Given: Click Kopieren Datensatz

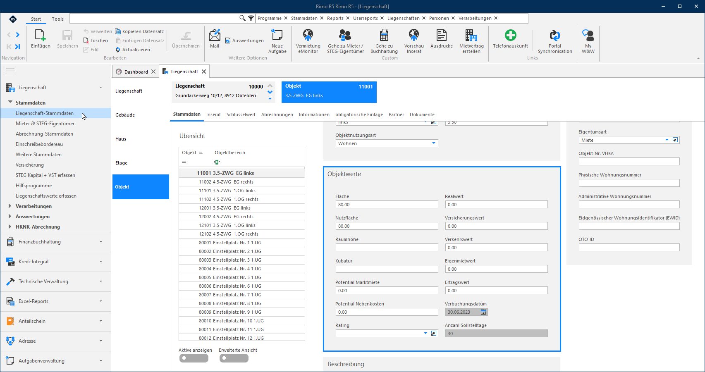Looking at the screenshot, I should pyautogui.click(x=139, y=31).
